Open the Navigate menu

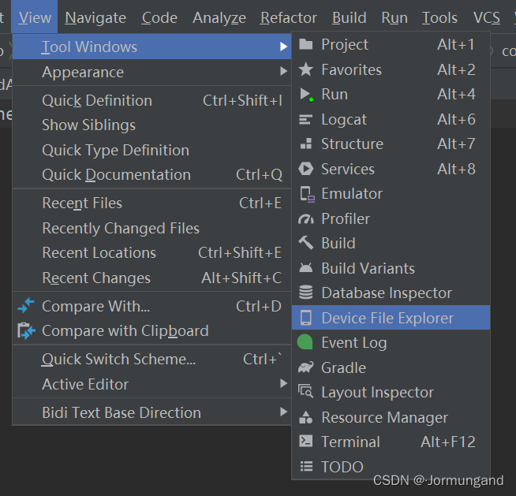pos(95,17)
